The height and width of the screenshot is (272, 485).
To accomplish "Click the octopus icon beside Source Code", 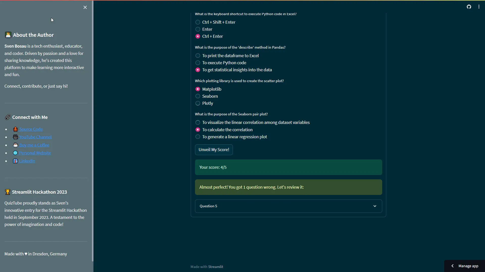I will (x=15, y=129).
